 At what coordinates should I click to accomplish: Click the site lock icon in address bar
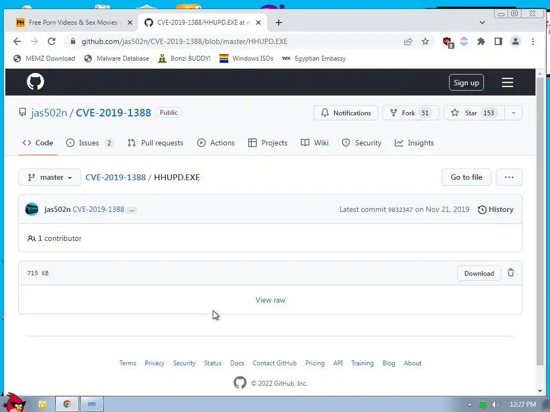(x=73, y=41)
